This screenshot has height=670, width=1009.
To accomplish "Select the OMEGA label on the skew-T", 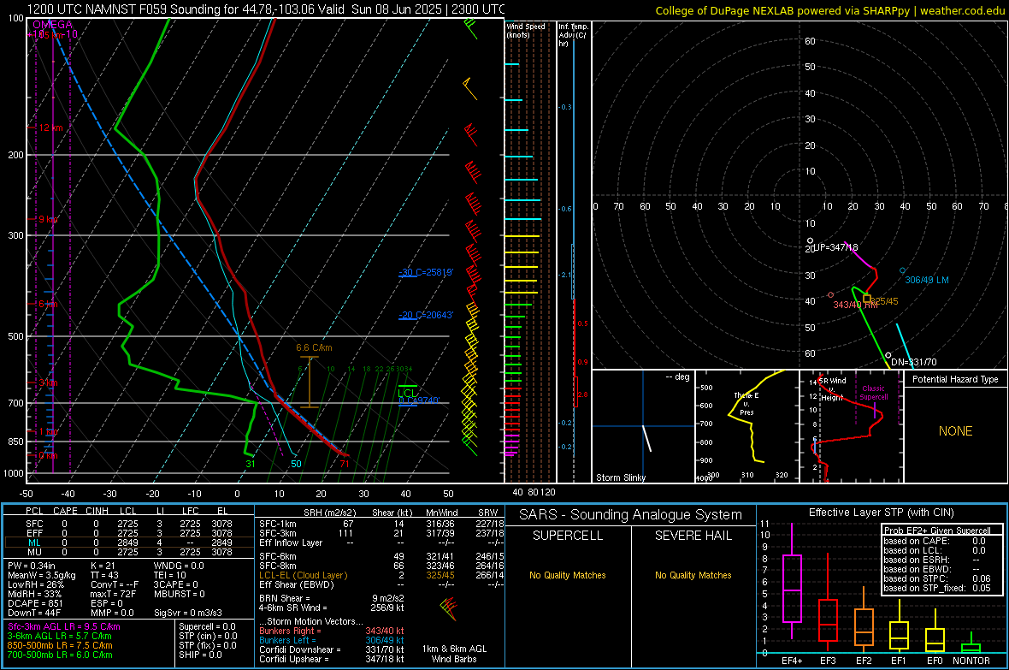I will [x=52, y=25].
